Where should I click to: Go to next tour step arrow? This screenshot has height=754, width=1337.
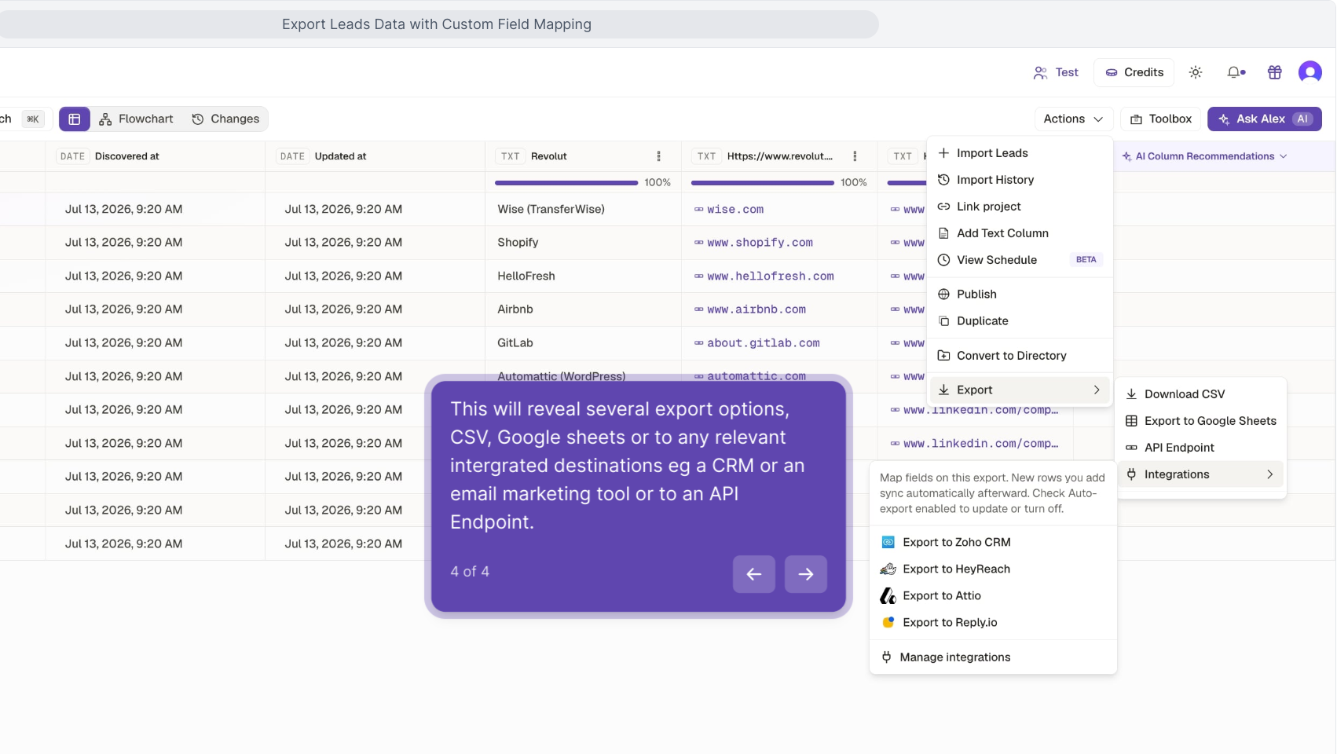pos(806,574)
